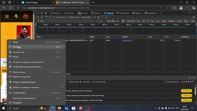The width and height of the screenshot is (197, 111).
Task: Select the All request type filter
Action: pyautogui.click(x=123, y=21)
